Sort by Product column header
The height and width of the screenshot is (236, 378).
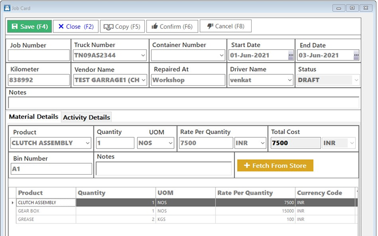46,193
